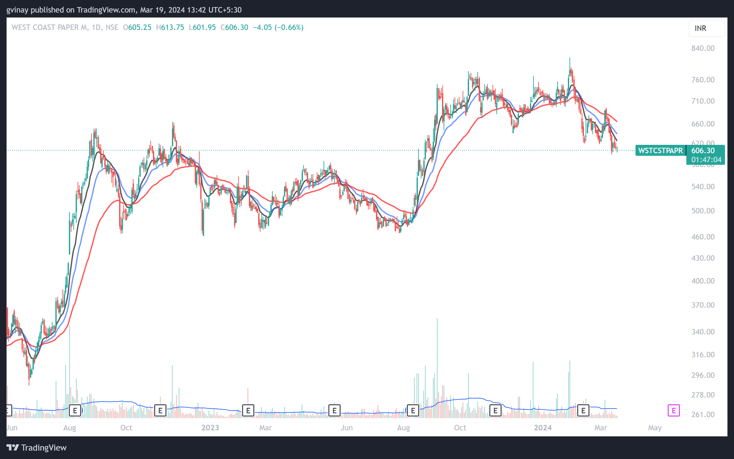734x459 pixels.
Task: Click earnings E marker between 2024 and Mar labels
Action: click(583, 410)
